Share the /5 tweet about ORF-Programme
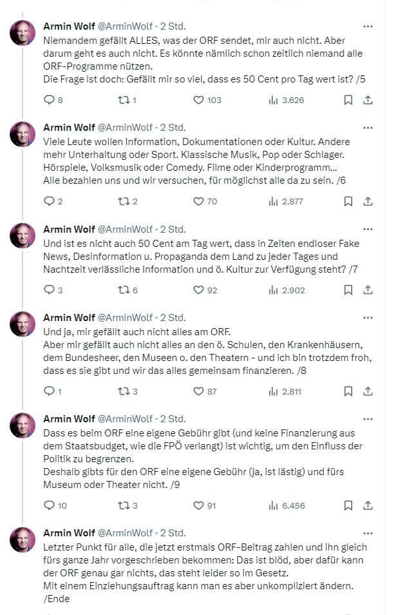 tap(368, 100)
